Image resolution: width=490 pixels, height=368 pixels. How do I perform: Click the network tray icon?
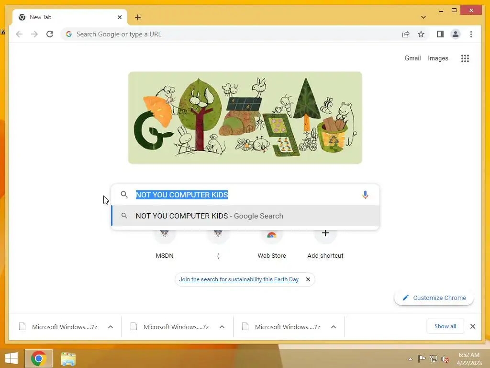(433, 359)
